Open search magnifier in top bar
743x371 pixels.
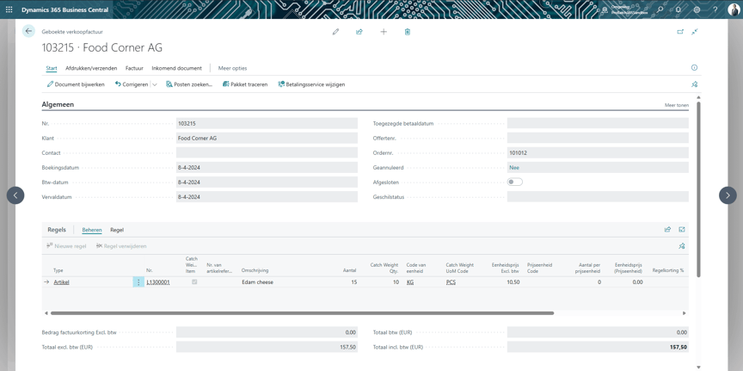coord(660,9)
